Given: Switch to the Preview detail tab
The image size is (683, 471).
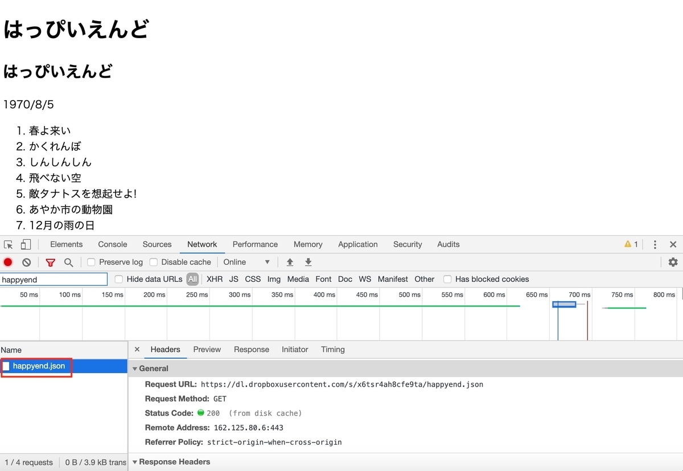Looking at the screenshot, I should (x=207, y=350).
